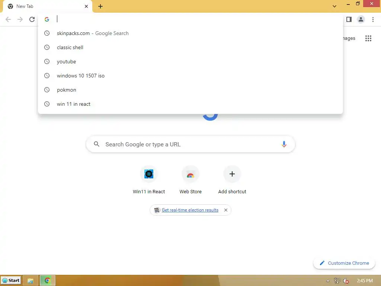Click the muted volume tray icon
The height and width of the screenshot is (286, 381).
(346, 281)
